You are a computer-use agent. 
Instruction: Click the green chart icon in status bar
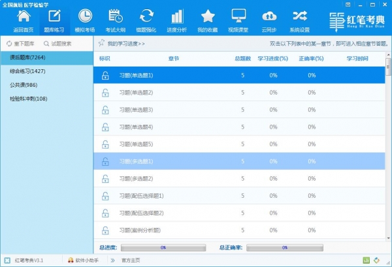pyautogui.click(x=367, y=260)
